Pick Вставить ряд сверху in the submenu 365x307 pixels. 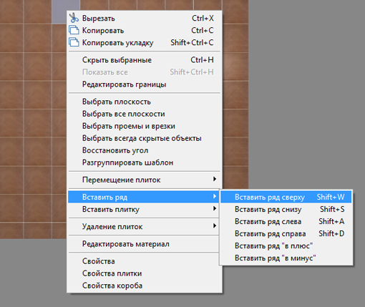tap(286, 197)
